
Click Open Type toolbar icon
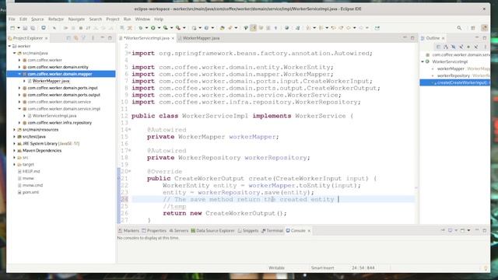[x=223, y=28]
